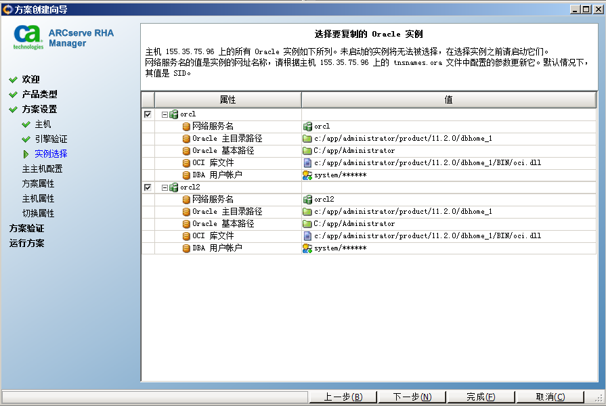Image resolution: width=606 pixels, height=406 pixels.
Task: Click the Oracle 主目录路径 property icon under orcl
Action: (x=186, y=139)
